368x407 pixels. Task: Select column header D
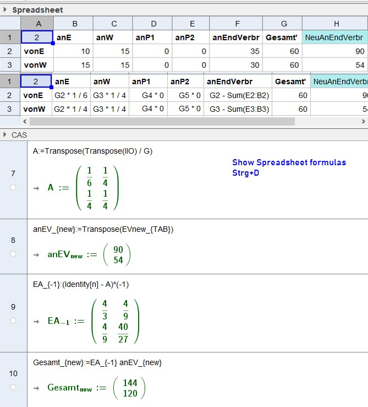[152, 24]
